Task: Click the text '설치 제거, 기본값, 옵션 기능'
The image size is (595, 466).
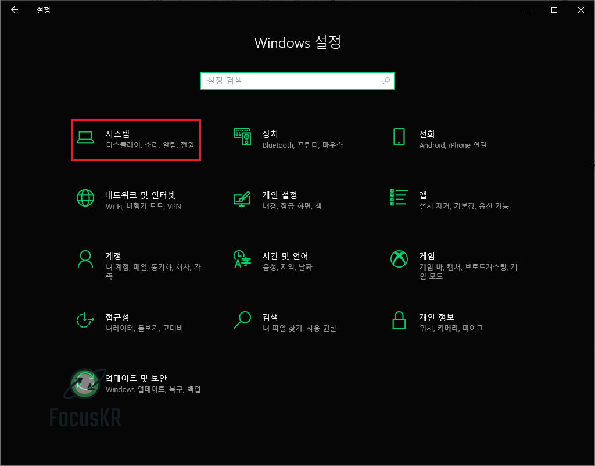Action: (464, 206)
